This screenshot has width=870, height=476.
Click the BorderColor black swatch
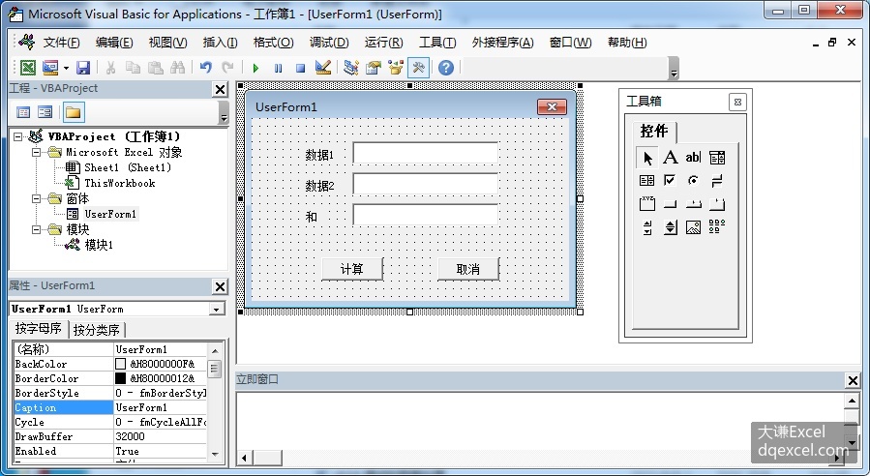120,378
